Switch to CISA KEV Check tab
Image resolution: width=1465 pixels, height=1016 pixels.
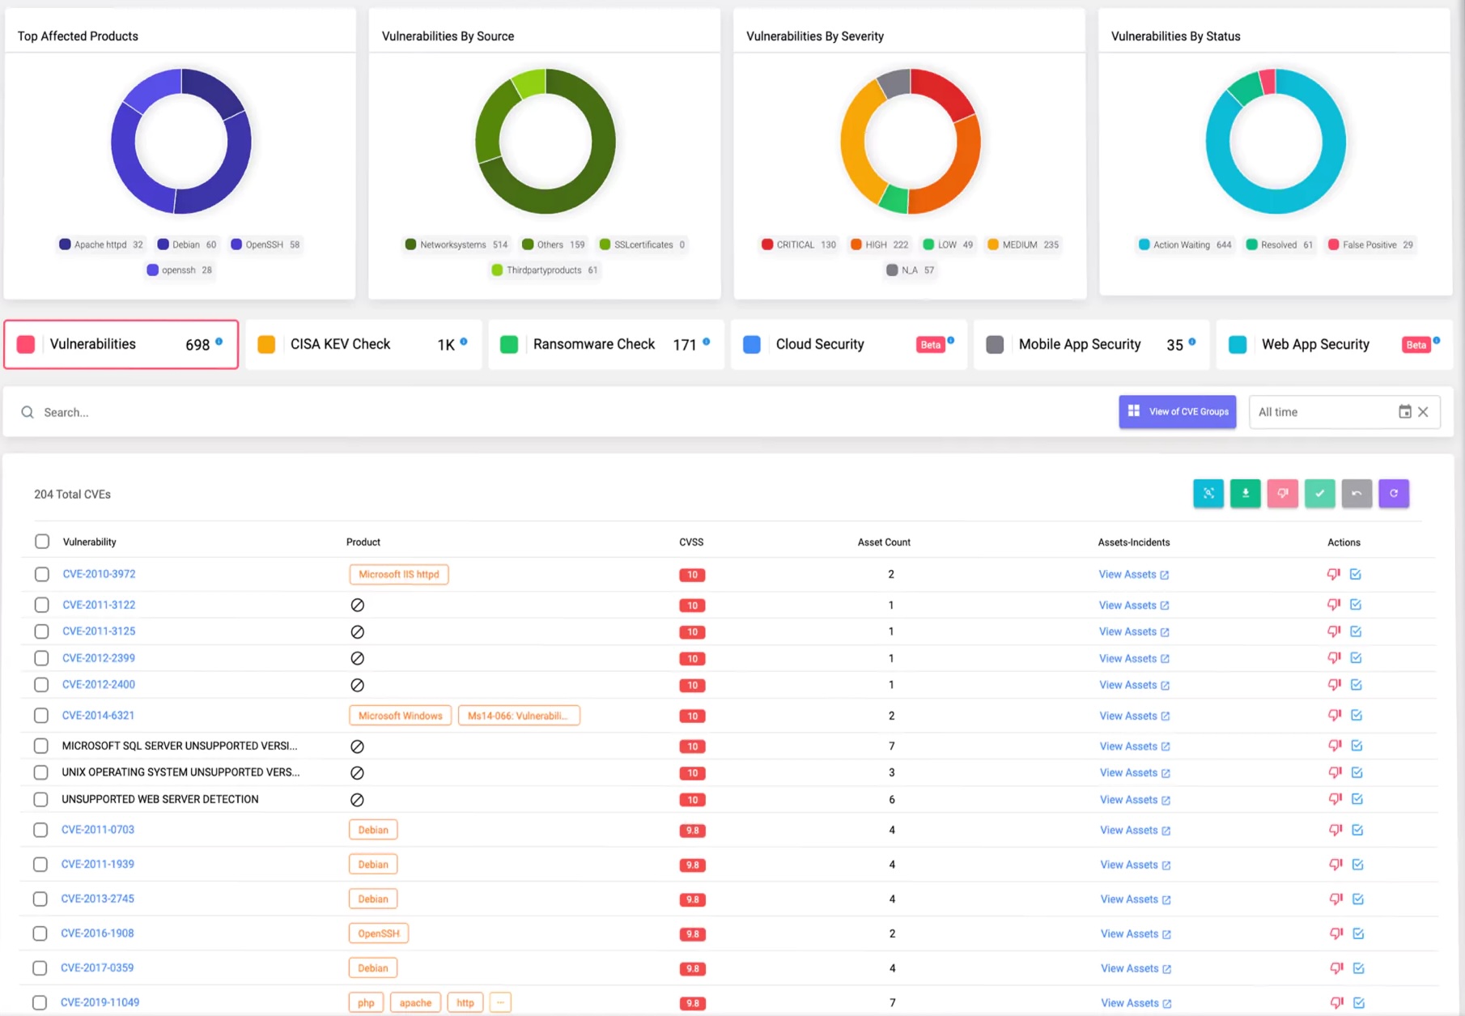point(363,344)
